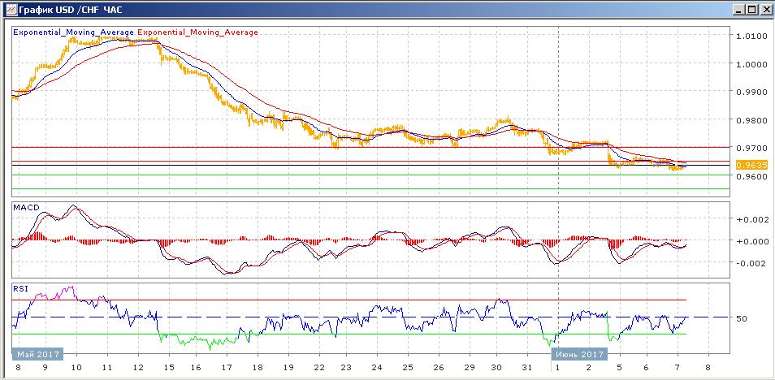The width and height of the screenshot is (775, 380).
Task: Minimize the USD/CHF chart window
Action: coord(738,10)
